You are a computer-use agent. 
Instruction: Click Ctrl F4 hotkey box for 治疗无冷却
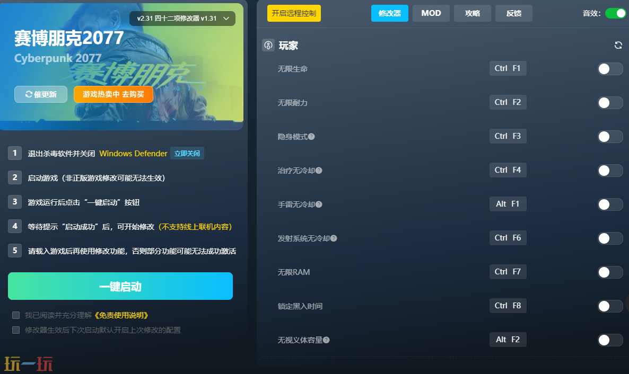click(508, 170)
